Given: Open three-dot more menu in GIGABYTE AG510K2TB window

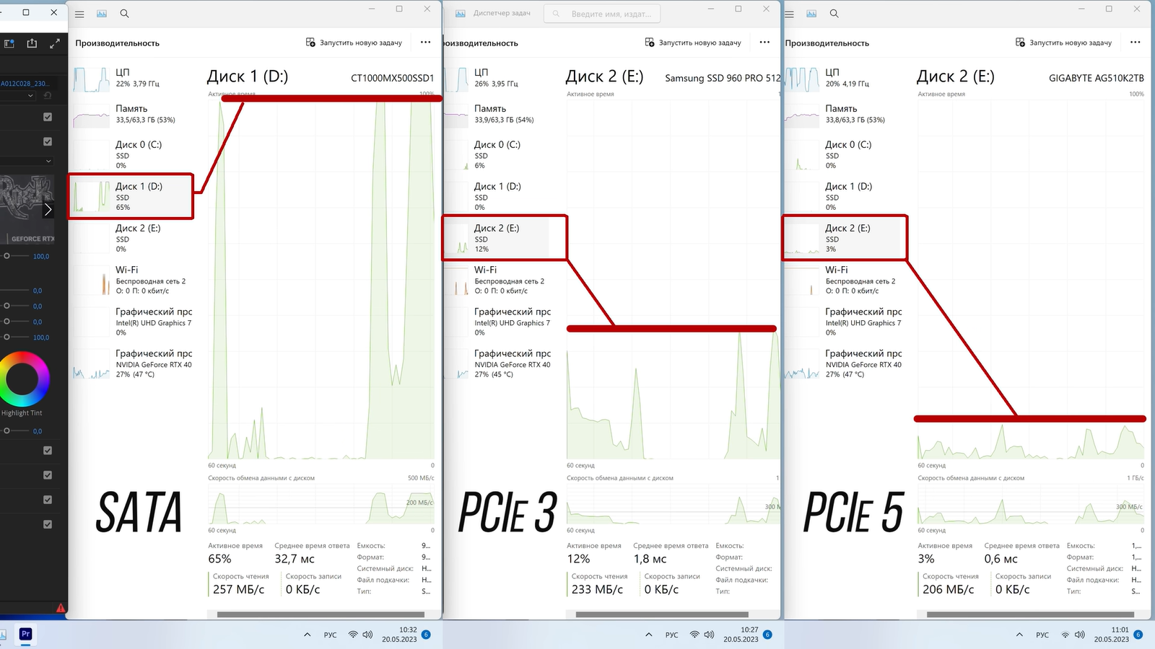Looking at the screenshot, I should (x=1136, y=43).
